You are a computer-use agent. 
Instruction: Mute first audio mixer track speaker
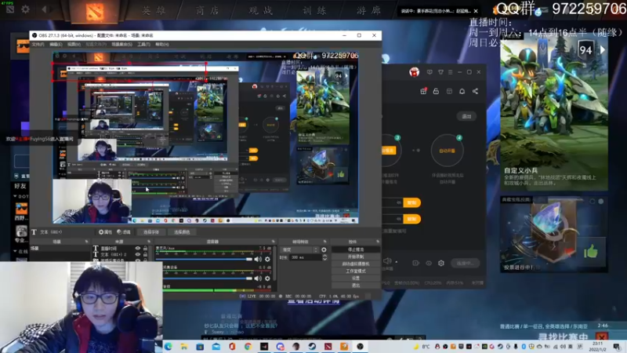[258, 260]
